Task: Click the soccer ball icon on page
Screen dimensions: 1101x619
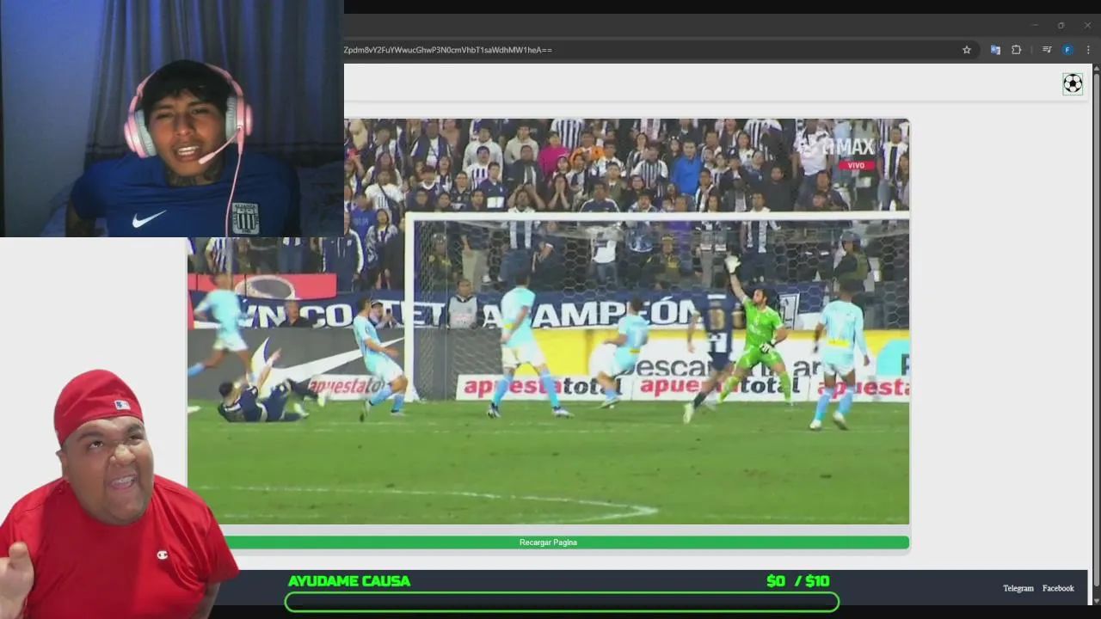Action: (1073, 83)
